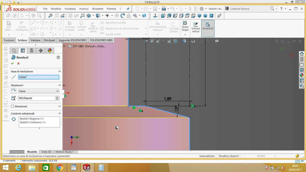Select the Zoom to fit magnifier icon
The height and width of the screenshot is (172, 306).
point(50,16)
